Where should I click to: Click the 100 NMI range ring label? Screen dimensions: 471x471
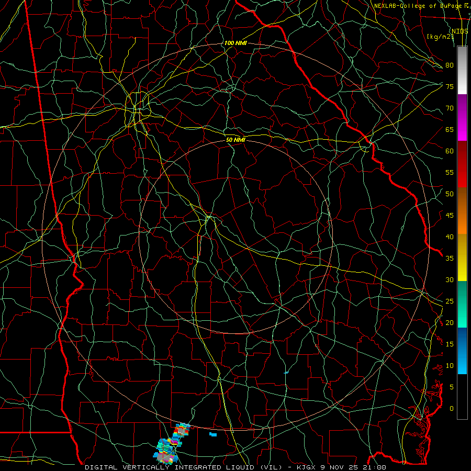(235, 43)
